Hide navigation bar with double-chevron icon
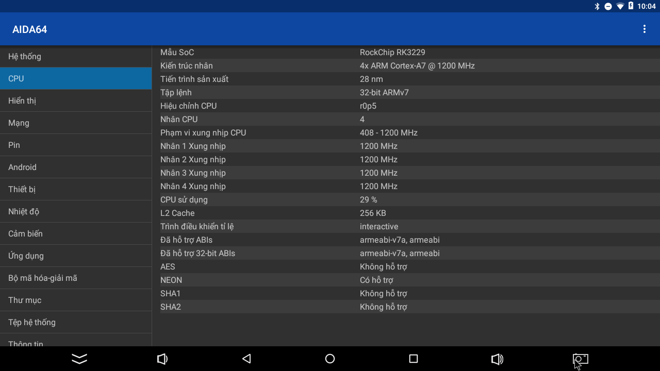The height and width of the screenshot is (371, 660). pyautogui.click(x=79, y=359)
